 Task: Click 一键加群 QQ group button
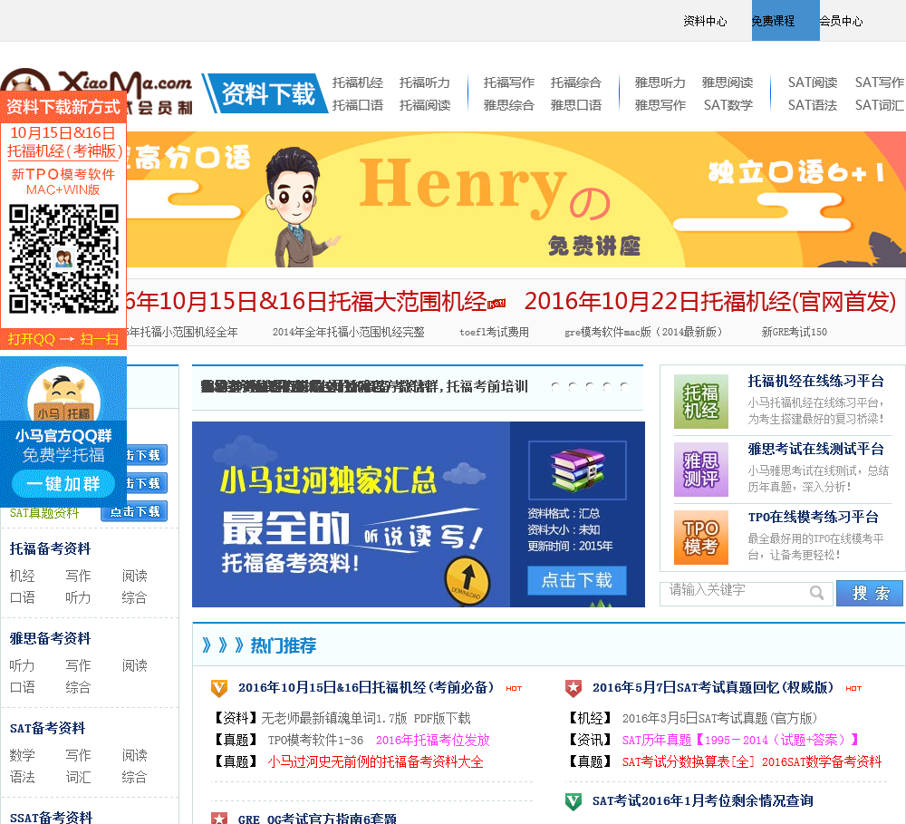(63, 483)
